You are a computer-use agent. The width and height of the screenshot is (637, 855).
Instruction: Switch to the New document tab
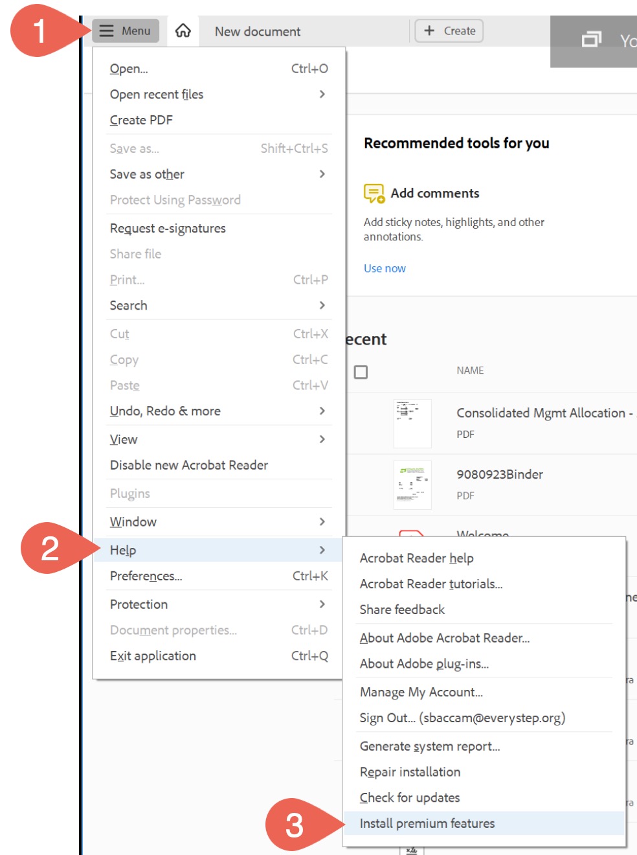point(258,31)
